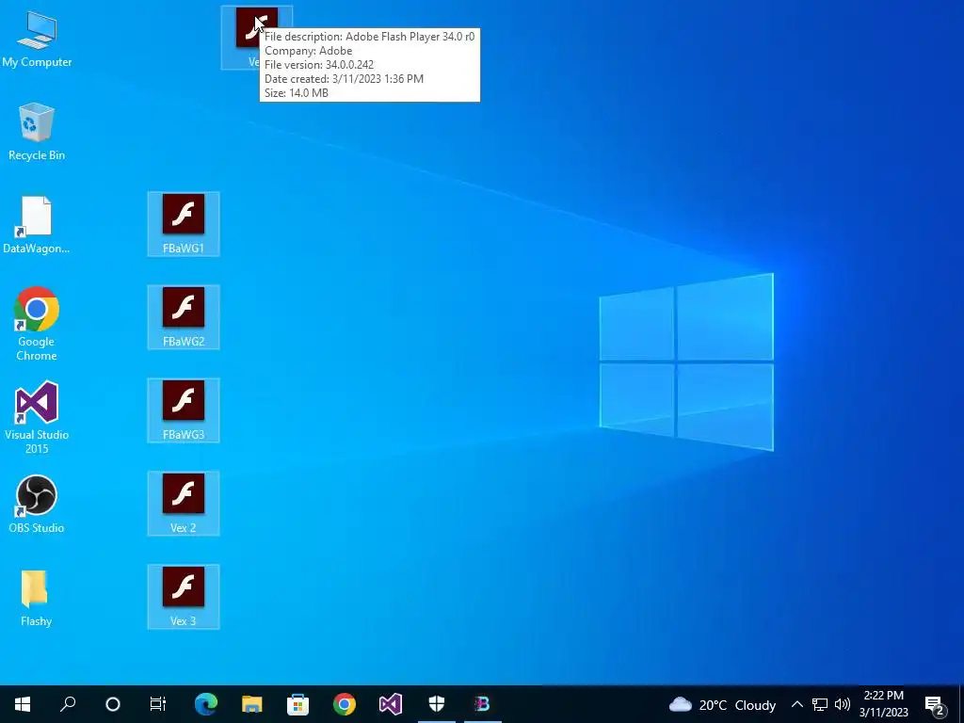The height and width of the screenshot is (723, 964).
Task: Select the FBaWG1 Flash file
Action: click(184, 224)
